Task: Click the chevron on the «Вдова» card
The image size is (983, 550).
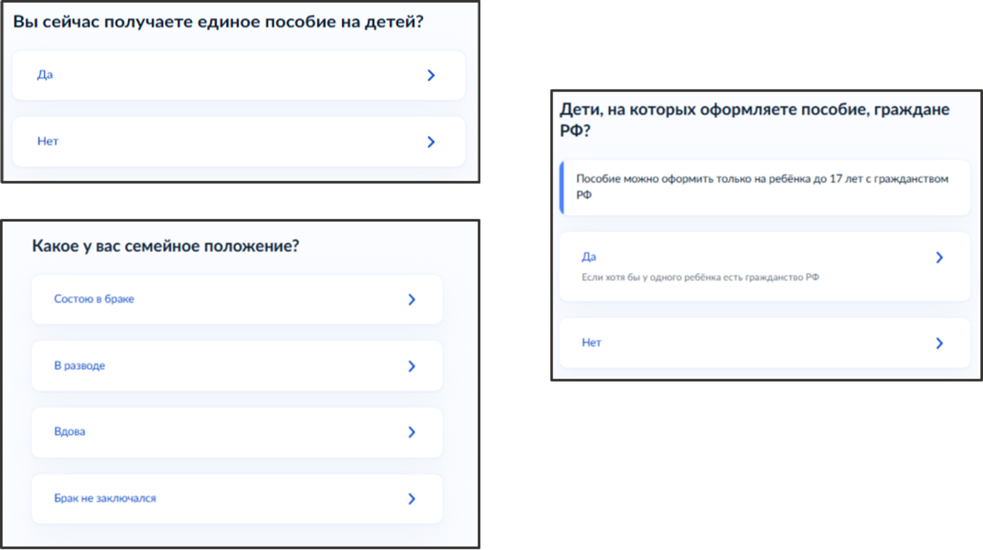Action: [x=413, y=432]
